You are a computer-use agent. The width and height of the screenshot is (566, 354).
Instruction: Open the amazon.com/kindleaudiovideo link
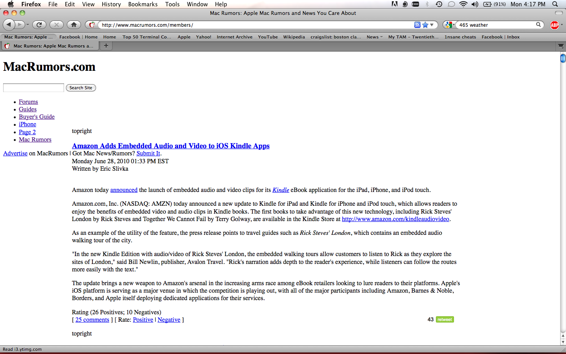coord(395,219)
